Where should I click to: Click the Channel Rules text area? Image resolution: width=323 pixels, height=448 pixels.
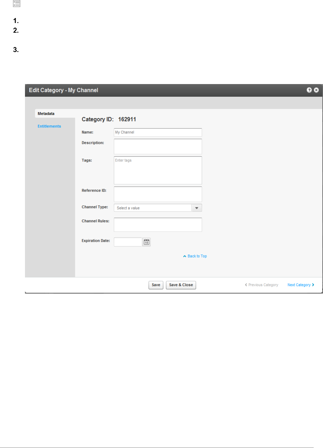click(158, 225)
